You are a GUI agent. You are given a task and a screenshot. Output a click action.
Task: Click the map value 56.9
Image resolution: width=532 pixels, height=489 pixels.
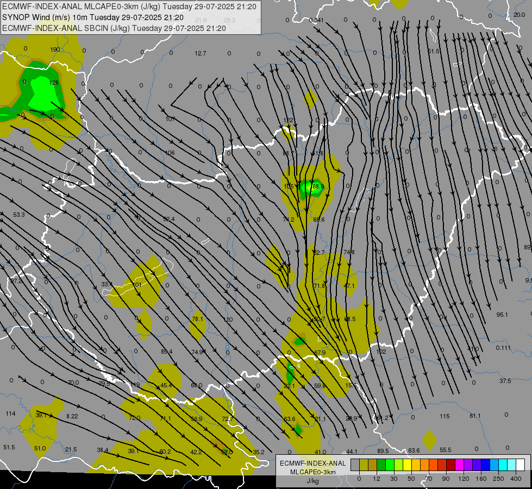pyautogui.click(x=197, y=419)
